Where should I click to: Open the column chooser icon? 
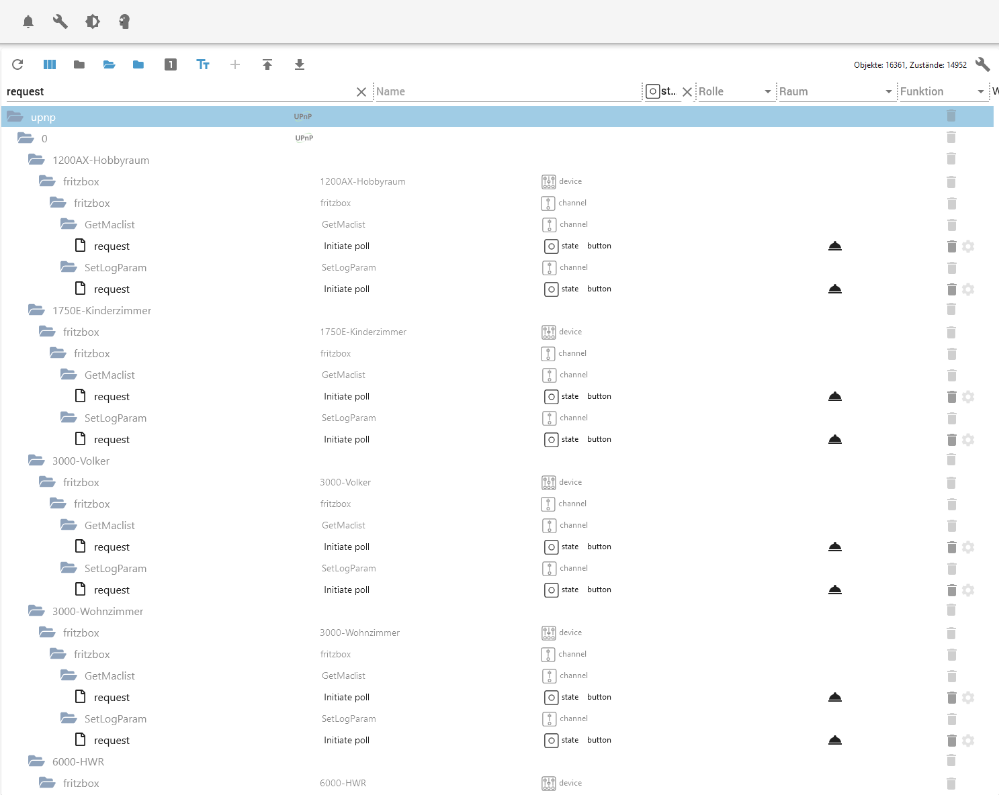click(50, 64)
